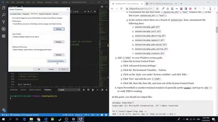Image resolution: width=218 pixels, height=122 pixels.
Task: Open the Chrome three-dot menu
Action: tap(215, 8)
